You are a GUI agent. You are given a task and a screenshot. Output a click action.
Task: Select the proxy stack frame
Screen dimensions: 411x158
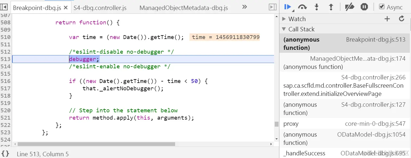344,124
